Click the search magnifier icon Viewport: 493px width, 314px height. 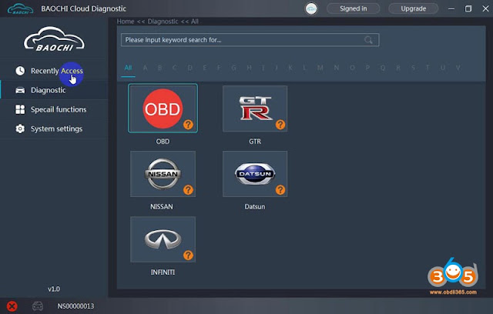click(x=368, y=40)
